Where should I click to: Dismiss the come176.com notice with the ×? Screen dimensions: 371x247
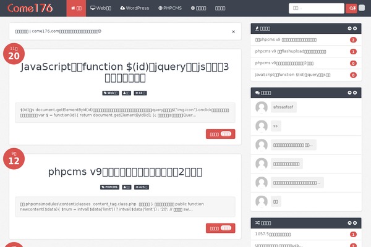pos(233,31)
